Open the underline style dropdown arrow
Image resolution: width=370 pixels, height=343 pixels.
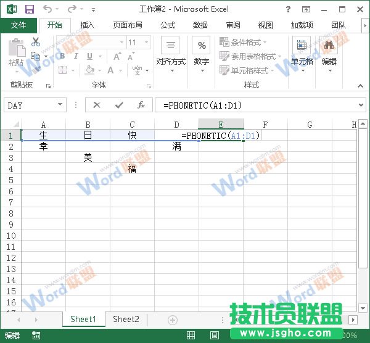pos(101,56)
